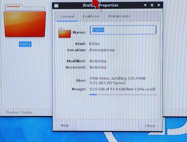The width and height of the screenshot is (187, 142).
Task: Click the folder icon beside the Name field
Action: [x=65, y=33]
